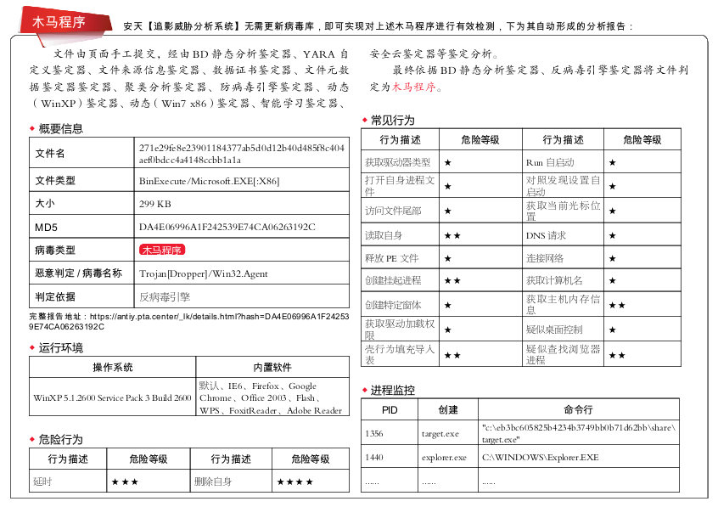Click the 恶意判定 / 病毒名称 label cell
This screenshot has width=718, height=507.
81,273
